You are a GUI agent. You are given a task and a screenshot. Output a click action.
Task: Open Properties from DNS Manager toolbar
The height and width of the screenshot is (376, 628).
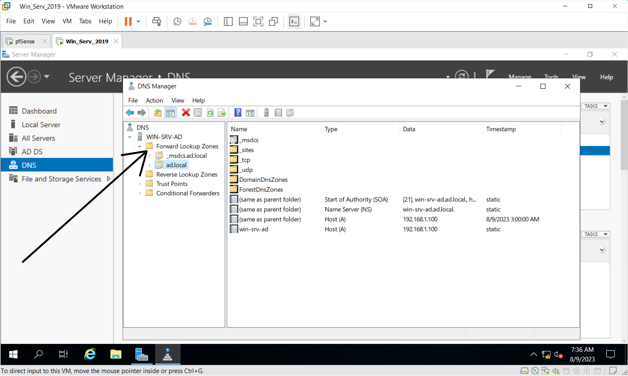pyautogui.click(x=198, y=113)
